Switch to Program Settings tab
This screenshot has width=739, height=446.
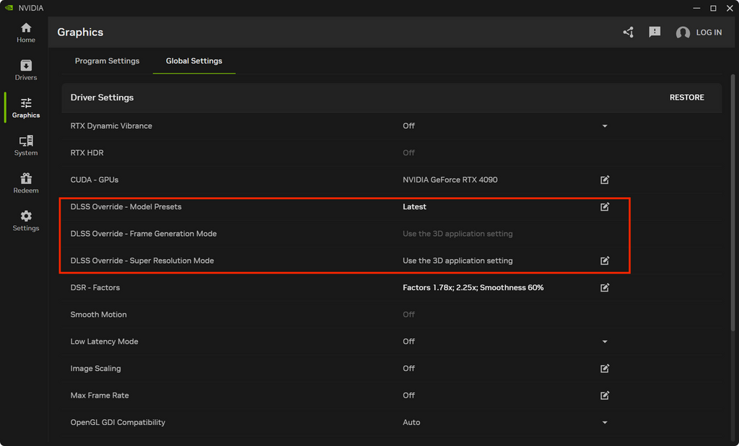click(x=107, y=61)
